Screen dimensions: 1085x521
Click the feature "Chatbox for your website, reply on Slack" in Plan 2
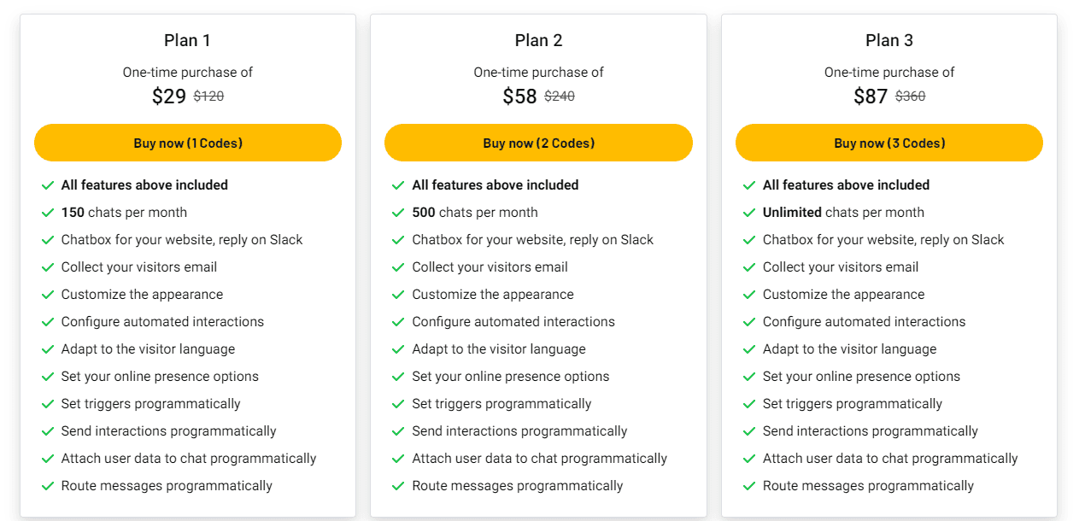point(532,239)
